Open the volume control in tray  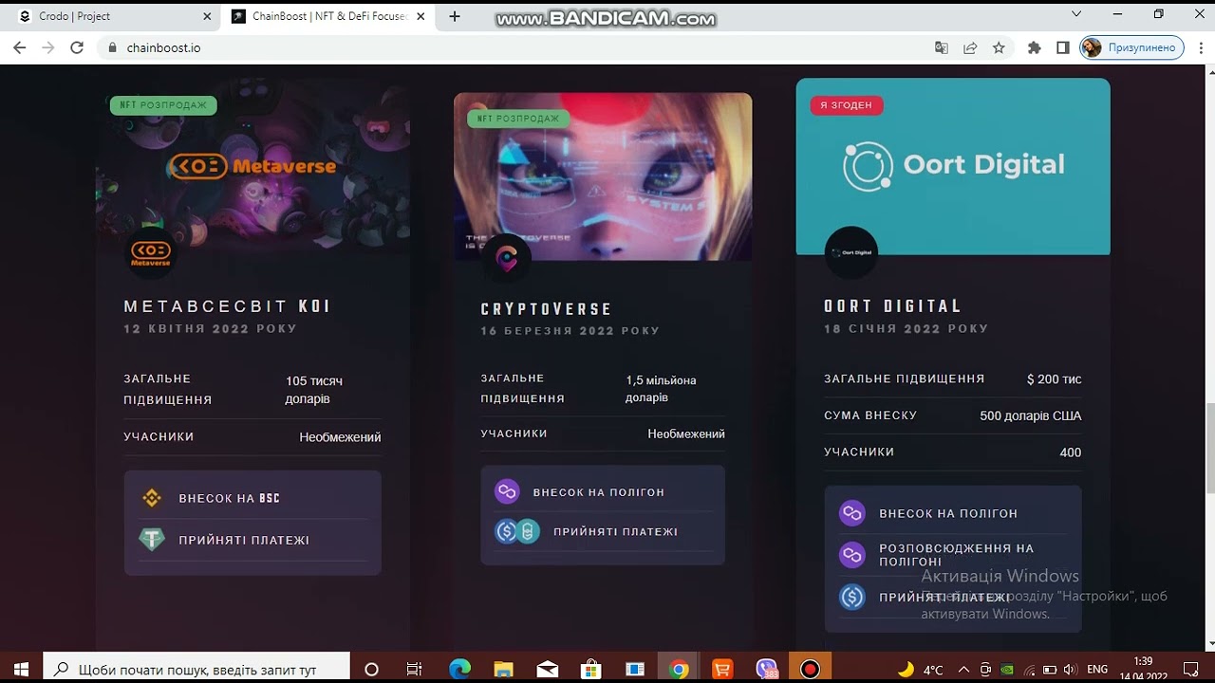(x=1072, y=669)
